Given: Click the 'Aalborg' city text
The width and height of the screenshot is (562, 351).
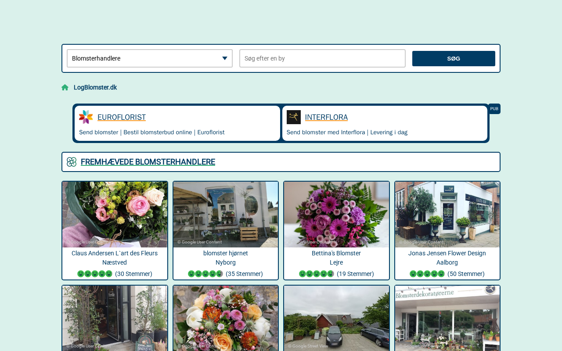Looking at the screenshot, I should click(447, 262).
